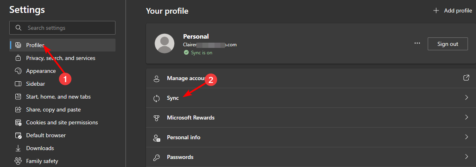The width and height of the screenshot is (476, 167).
Task: Click the Sidebar panel icon
Action: pyautogui.click(x=18, y=84)
